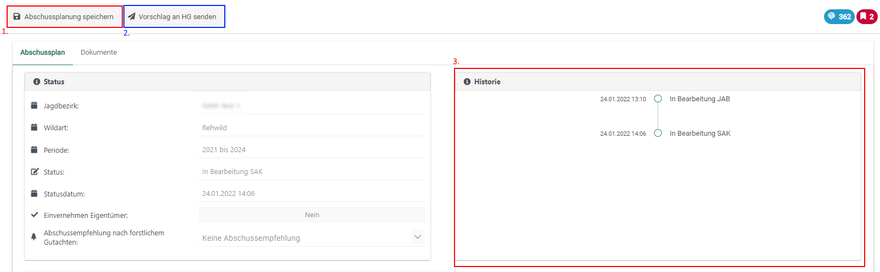Click the Historie panel info icon
The width and height of the screenshot is (880, 272).
pos(467,82)
